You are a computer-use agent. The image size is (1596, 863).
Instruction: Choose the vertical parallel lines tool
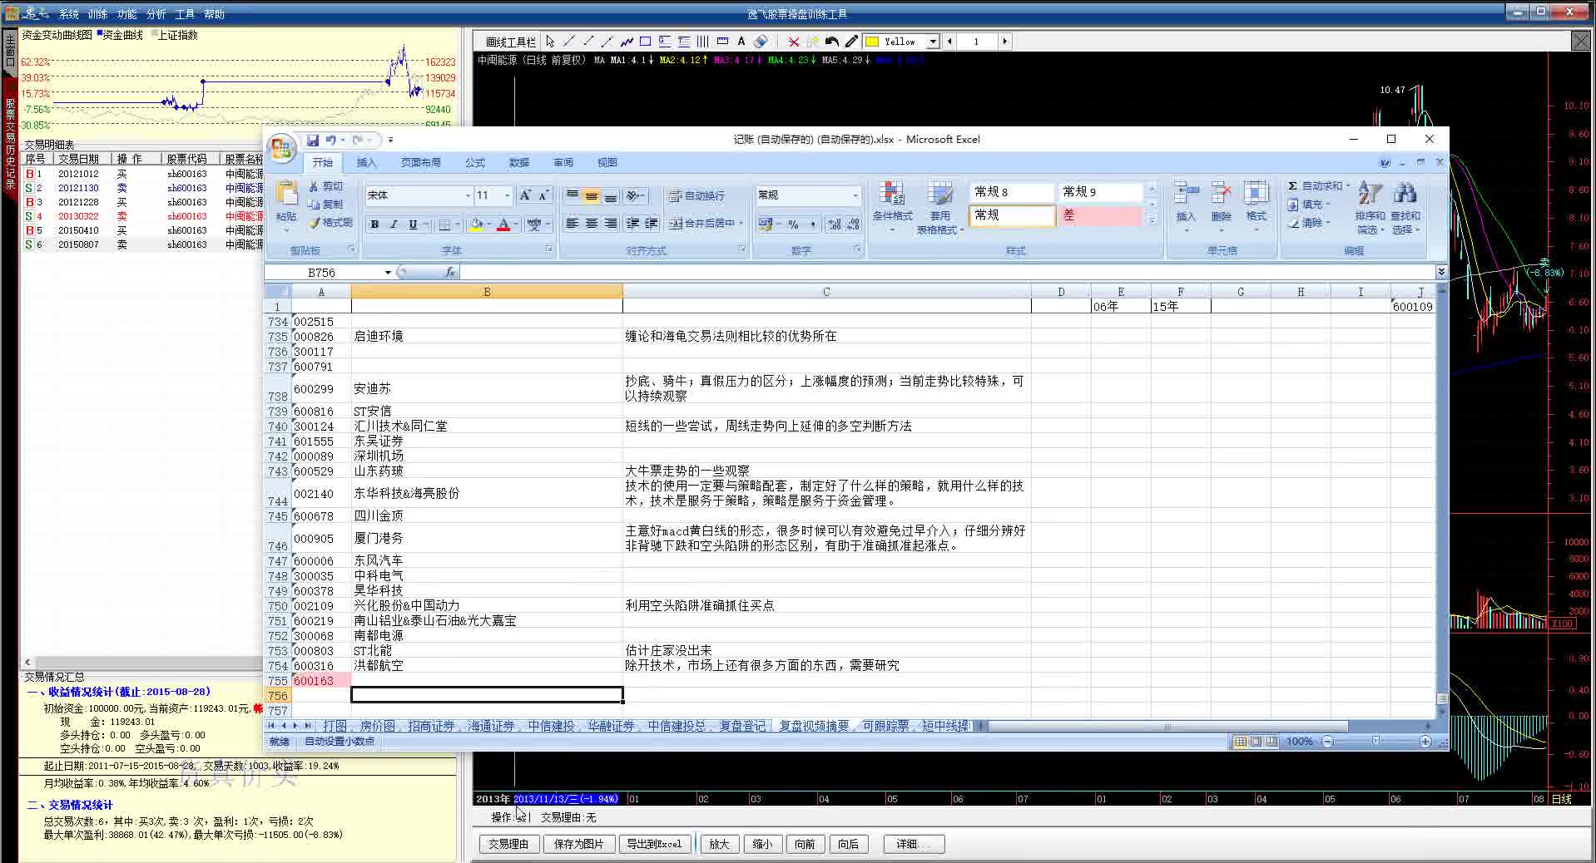pos(703,42)
